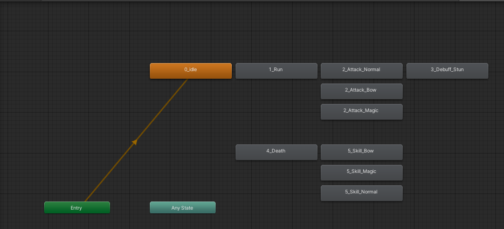This screenshot has height=229, width=504.
Task: Pick the 4_Death state node
Action: coord(276,152)
